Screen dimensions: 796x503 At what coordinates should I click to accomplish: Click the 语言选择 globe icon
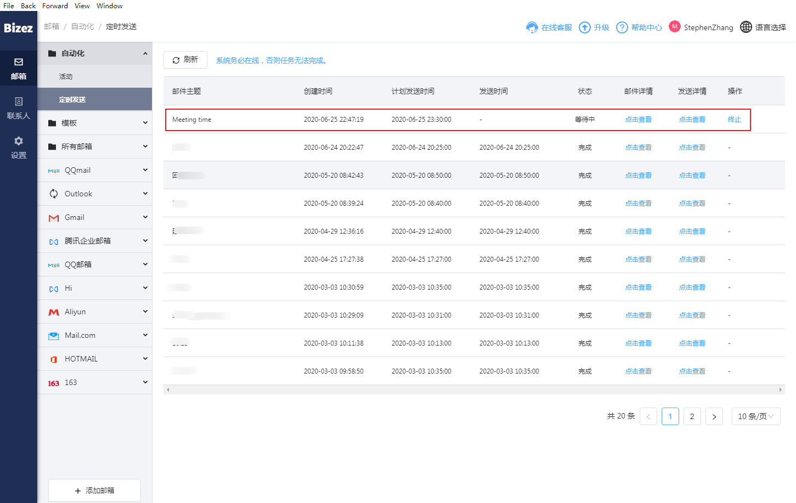[x=746, y=27]
